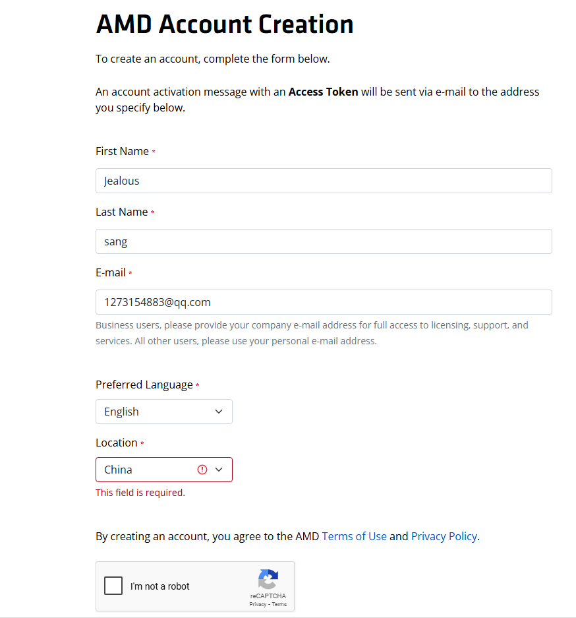The width and height of the screenshot is (576, 618).
Task: Click the Location label
Action: (117, 443)
